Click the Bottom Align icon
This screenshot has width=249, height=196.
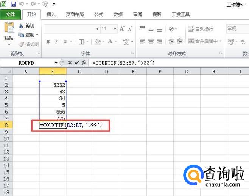pos(159,30)
